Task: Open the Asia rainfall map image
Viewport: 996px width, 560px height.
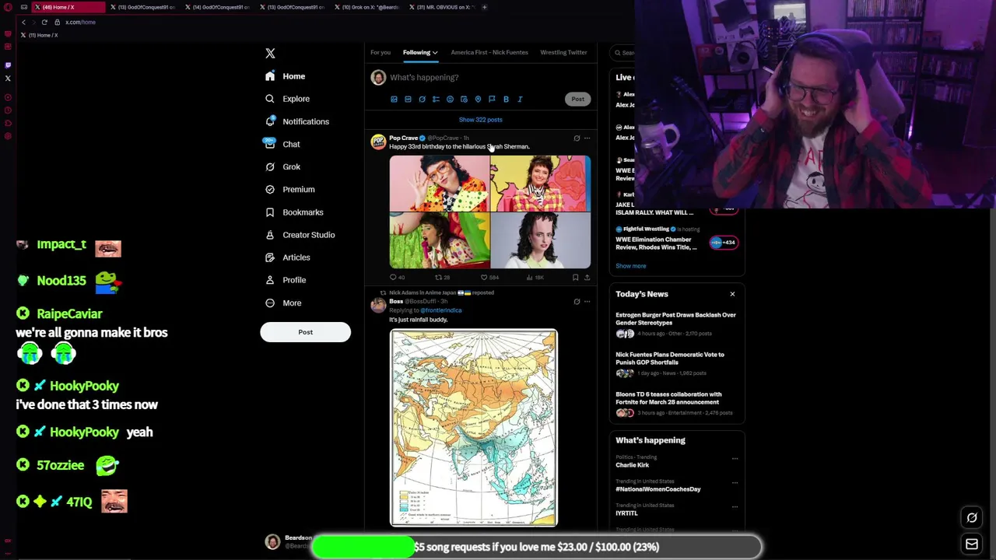Action: pyautogui.click(x=474, y=428)
